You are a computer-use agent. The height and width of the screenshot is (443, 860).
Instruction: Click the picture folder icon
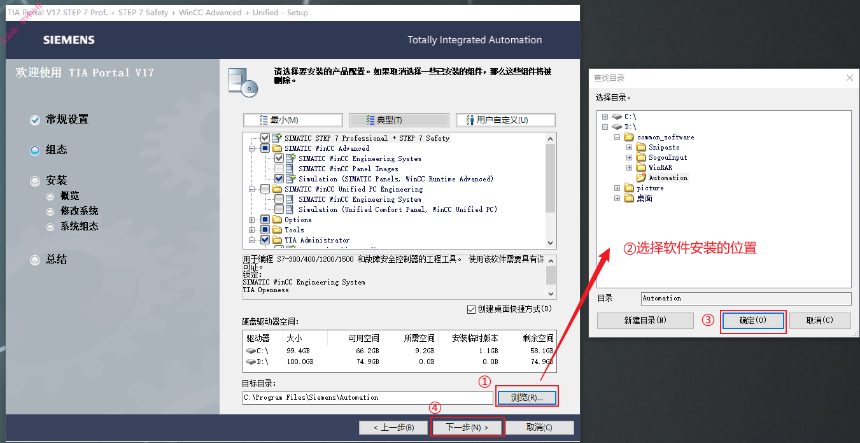[628, 188]
